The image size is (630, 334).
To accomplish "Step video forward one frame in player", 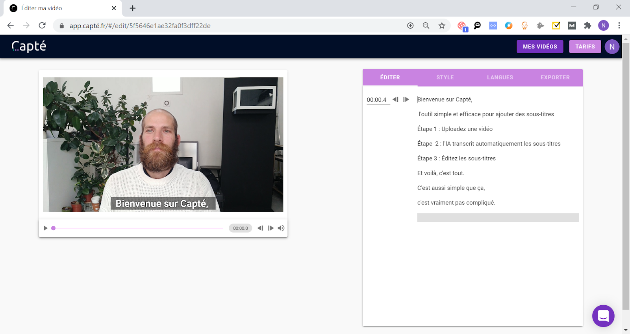I will click(271, 228).
